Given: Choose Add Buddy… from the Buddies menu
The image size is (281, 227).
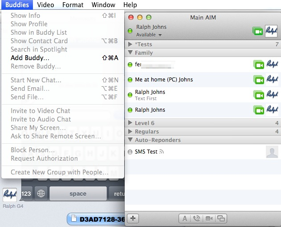Looking at the screenshot, I should (x=63, y=58).
